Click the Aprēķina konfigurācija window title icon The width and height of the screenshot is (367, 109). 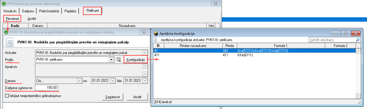click(156, 34)
